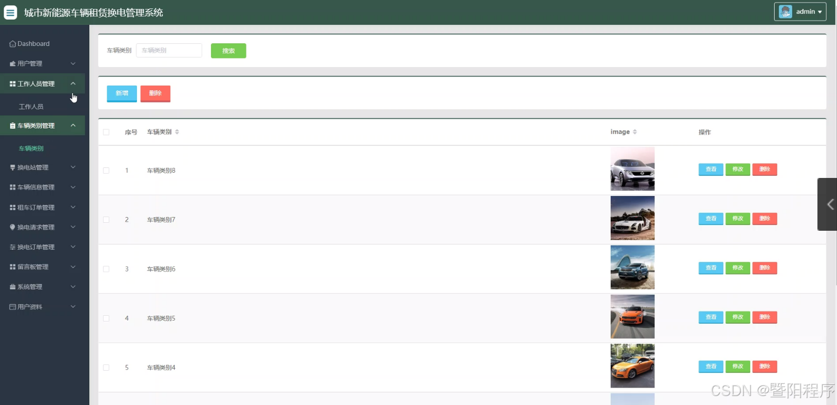Screen dimensions: 837x405
Task: Click the 用户管理 sidebar icon
Action: pos(13,64)
